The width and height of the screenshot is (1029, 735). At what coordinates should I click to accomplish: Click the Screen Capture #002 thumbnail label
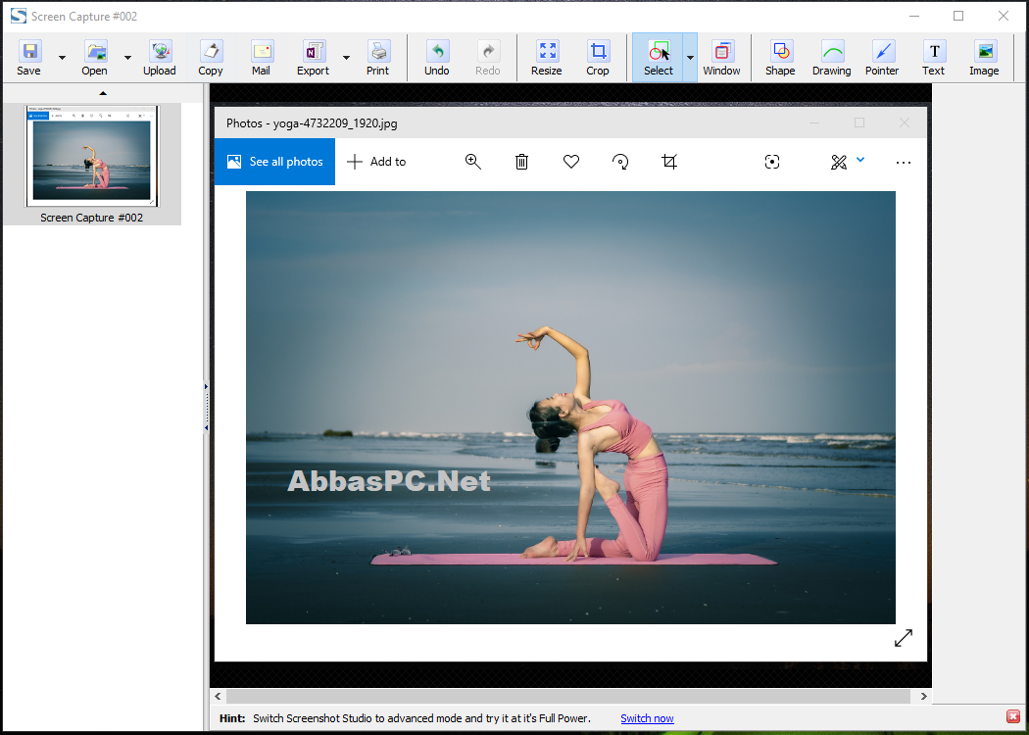92,218
